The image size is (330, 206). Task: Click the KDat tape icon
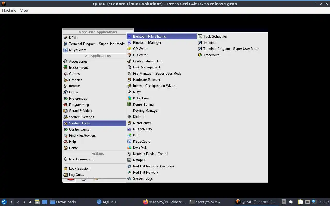coord(129,92)
